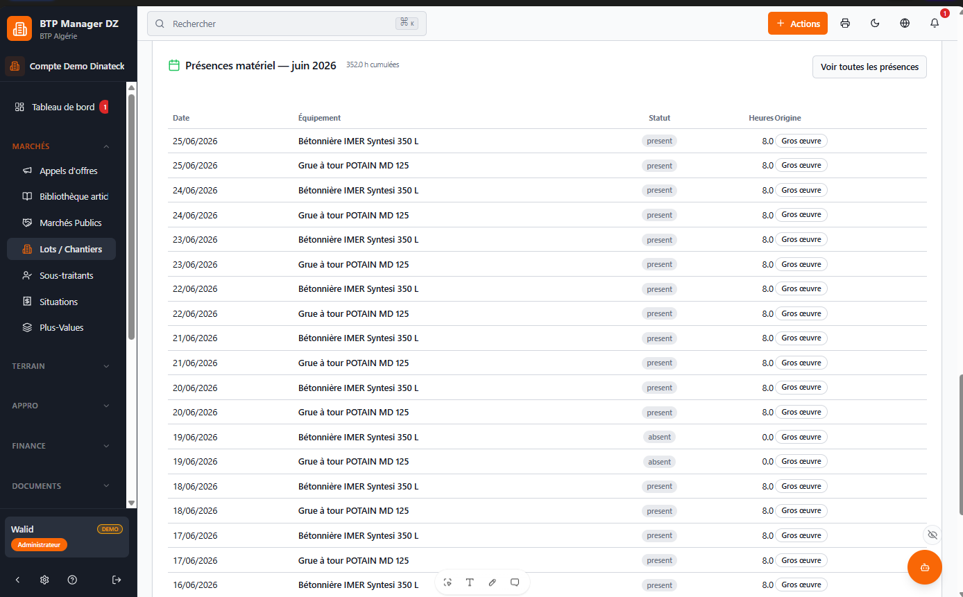Open Plus-Values in the sidebar
This screenshot has width=963, height=597.
[62, 327]
